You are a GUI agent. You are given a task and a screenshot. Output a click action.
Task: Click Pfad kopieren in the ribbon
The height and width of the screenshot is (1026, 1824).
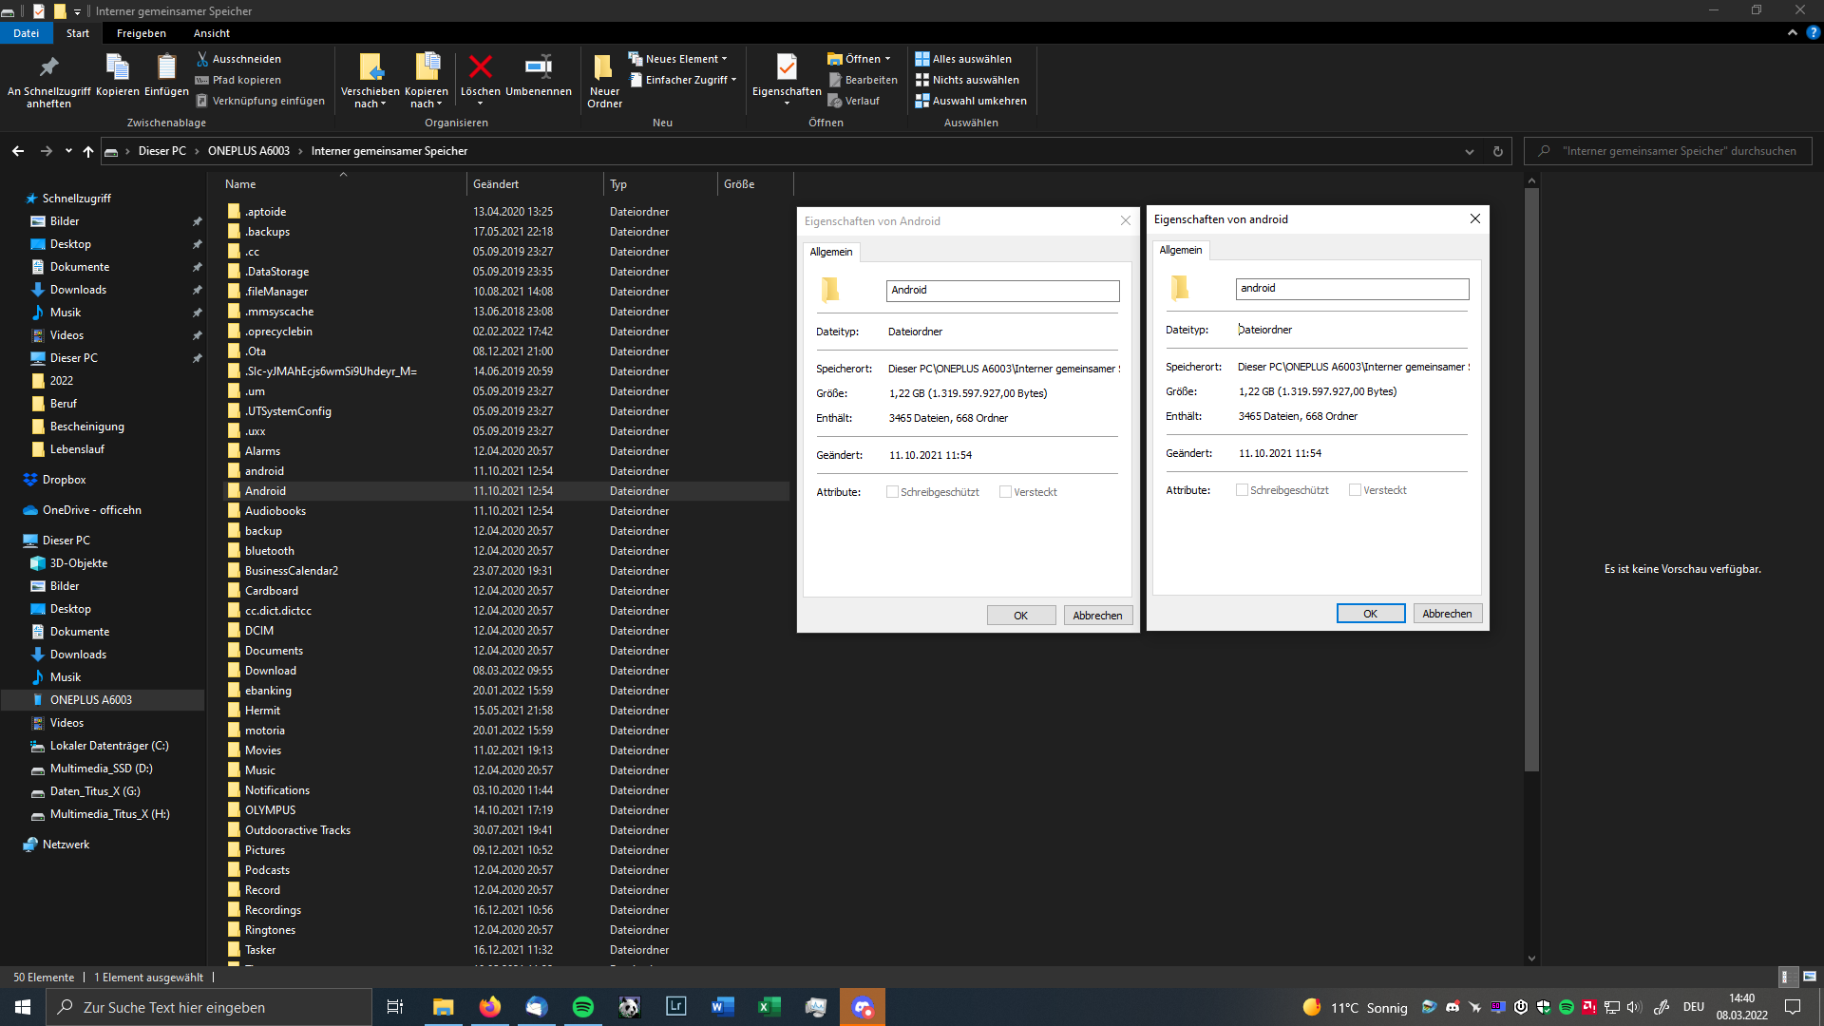238,80
